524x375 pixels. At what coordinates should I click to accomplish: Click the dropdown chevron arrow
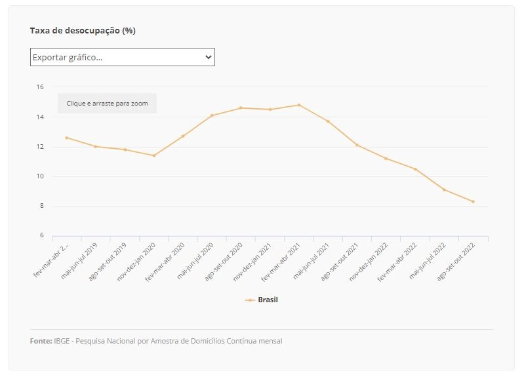[x=208, y=57]
